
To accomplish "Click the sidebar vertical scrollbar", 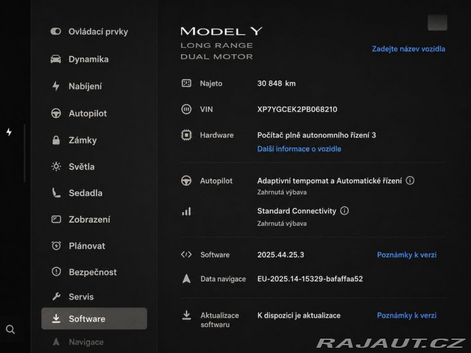I will tap(24, 153).
